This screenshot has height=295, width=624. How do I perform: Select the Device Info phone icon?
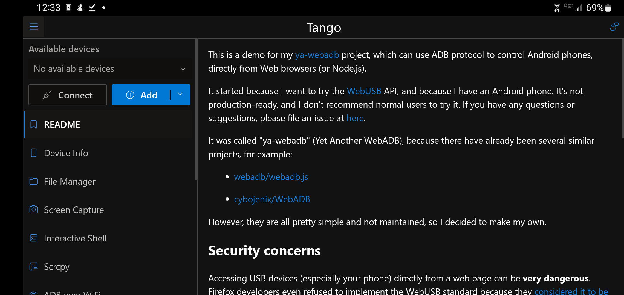coord(34,153)
